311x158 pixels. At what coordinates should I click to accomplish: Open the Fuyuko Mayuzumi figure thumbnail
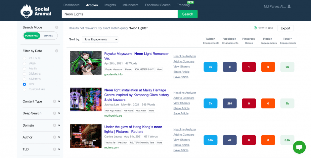[86, 63]
